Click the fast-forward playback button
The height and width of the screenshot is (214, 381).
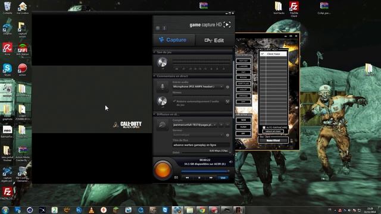211,178
